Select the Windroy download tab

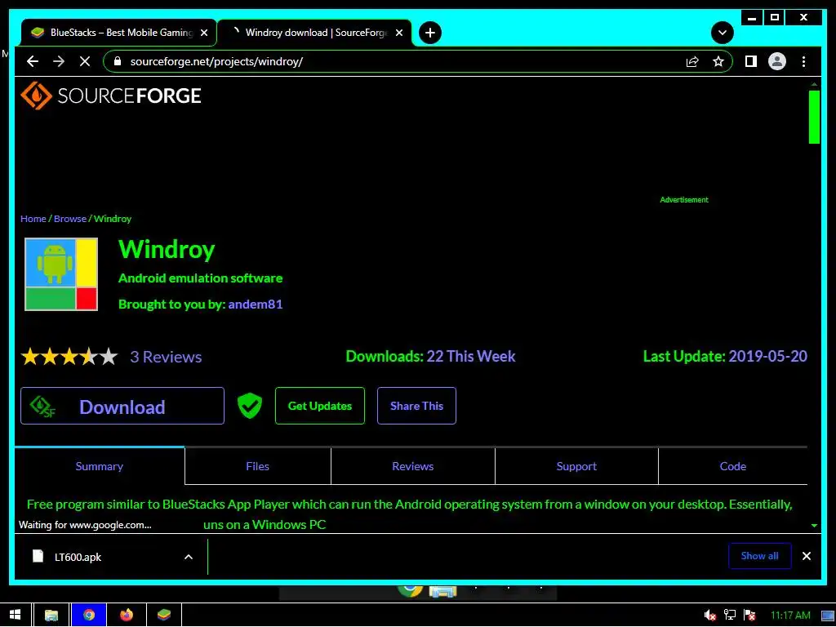tap(314, 33)
